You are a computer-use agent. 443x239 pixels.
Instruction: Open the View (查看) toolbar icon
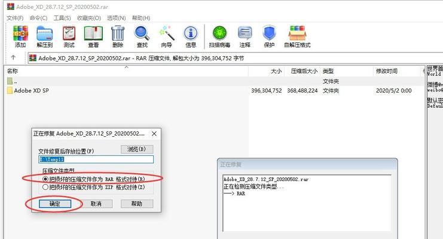93,33
